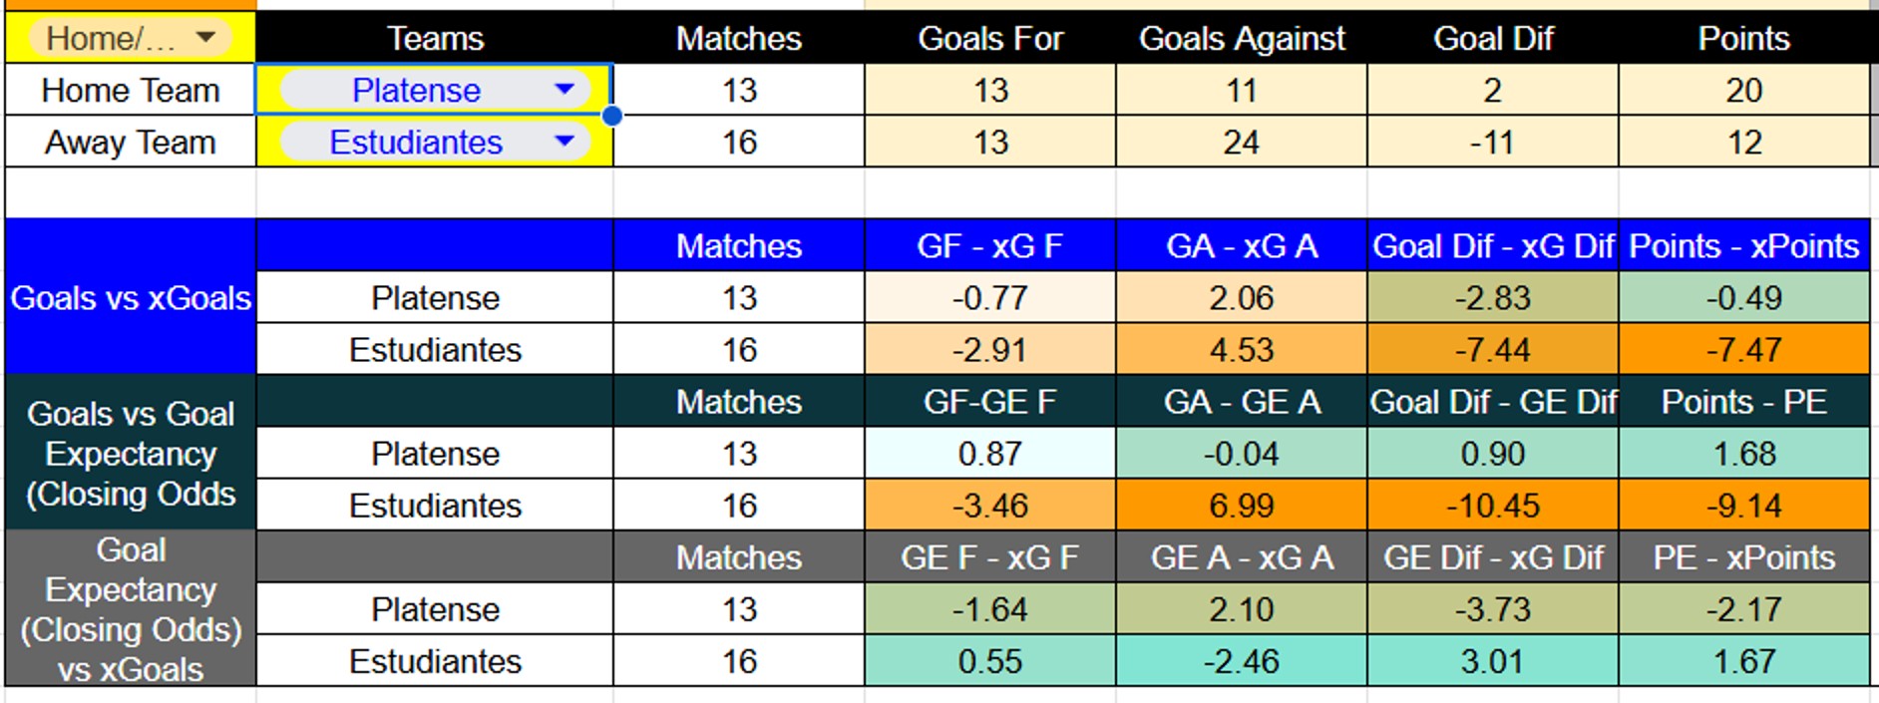Click the blue selection fill handle

[612, 116]
